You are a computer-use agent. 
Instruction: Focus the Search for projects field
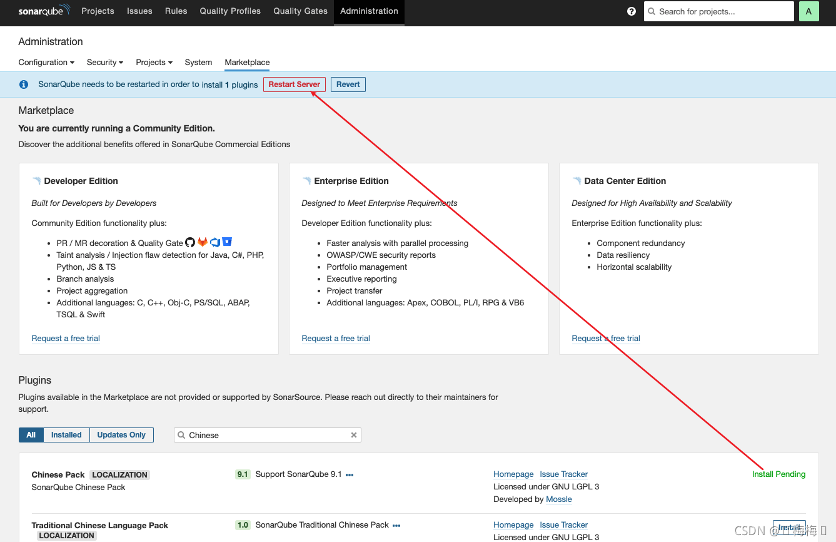[x=719, y=11]
